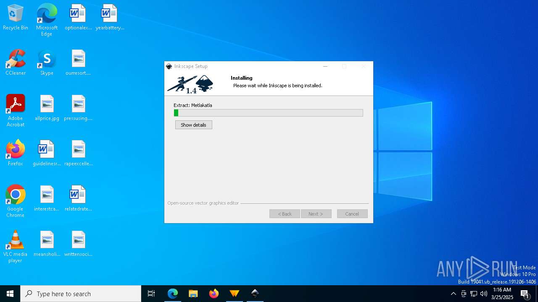Open the volume control tray icon
538x302 pixels.
point(484,294)
